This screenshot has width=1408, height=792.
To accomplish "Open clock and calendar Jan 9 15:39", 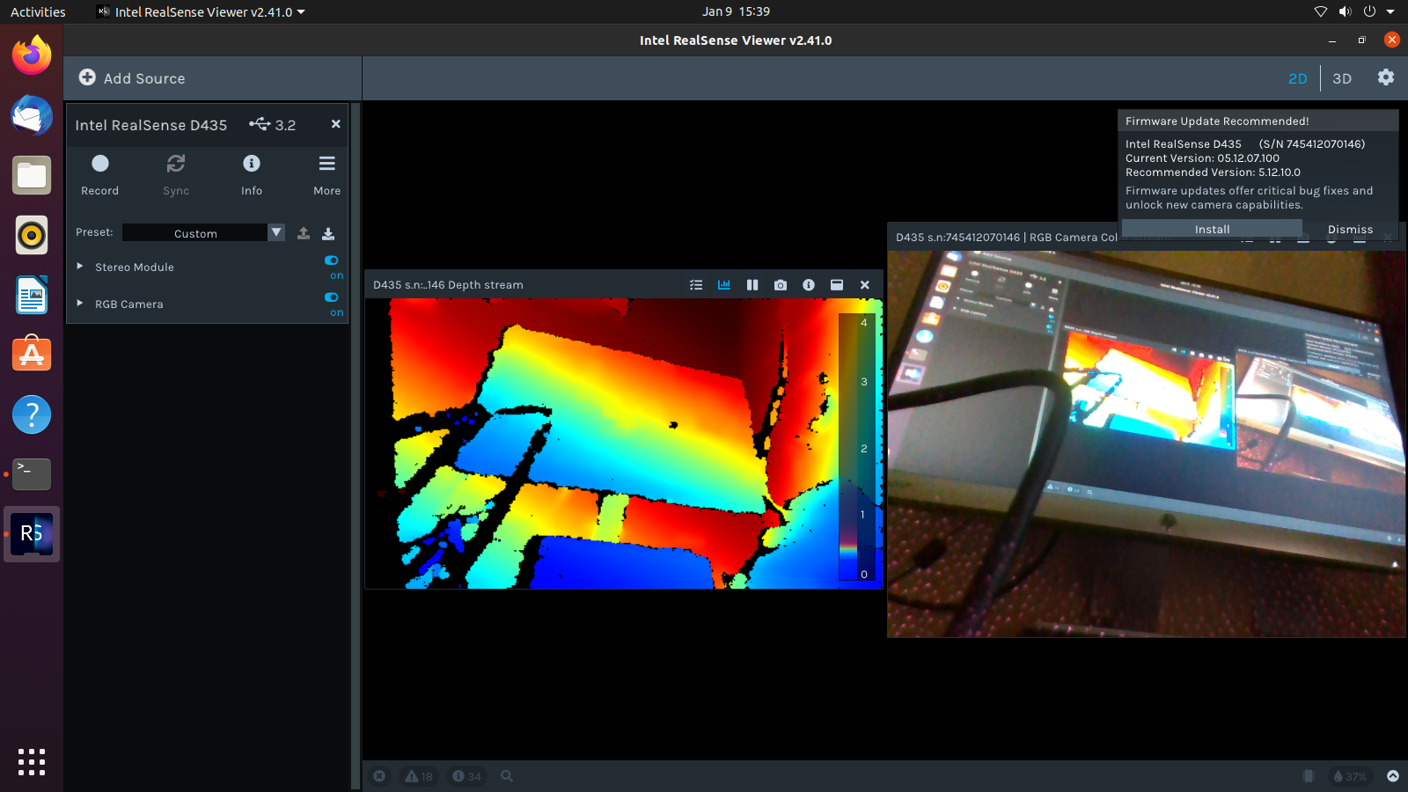I will tap(736, 11).
